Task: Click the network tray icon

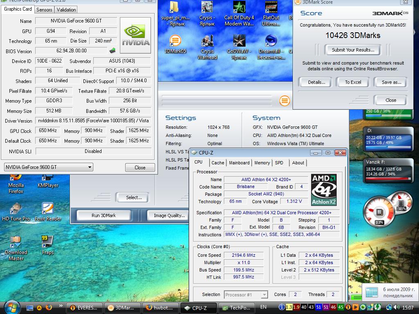Action: coord(389,307)
